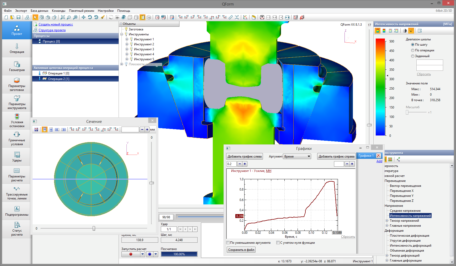Select the Заданный scale range option
Image resolution: width=456 pixels, height=266 pixels.
(413, 56)
